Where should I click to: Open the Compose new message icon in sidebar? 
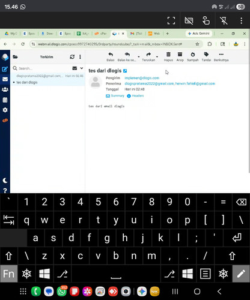[x=5, y=69]
